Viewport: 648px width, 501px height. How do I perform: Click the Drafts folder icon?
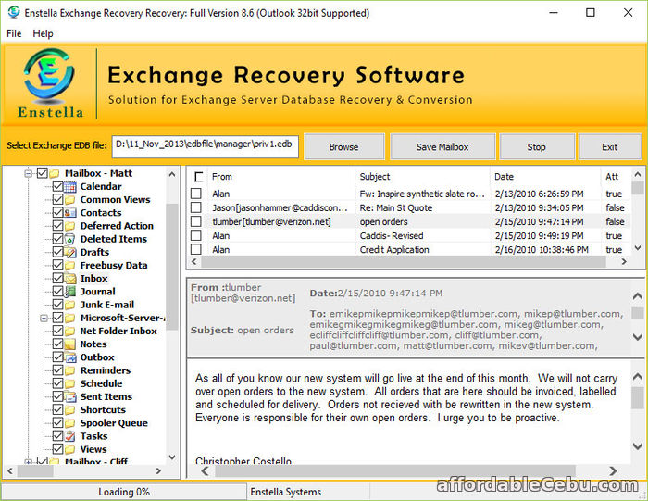pos(70,252)
